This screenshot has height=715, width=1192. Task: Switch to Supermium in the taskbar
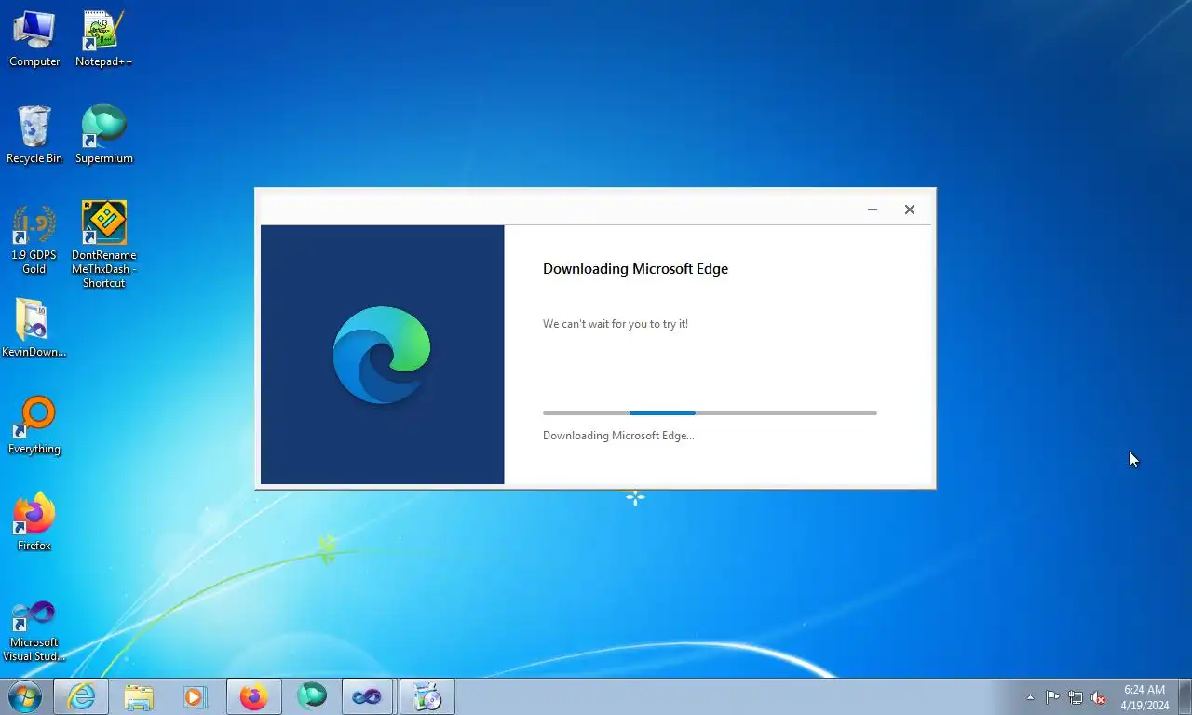(x=311, y=696)
